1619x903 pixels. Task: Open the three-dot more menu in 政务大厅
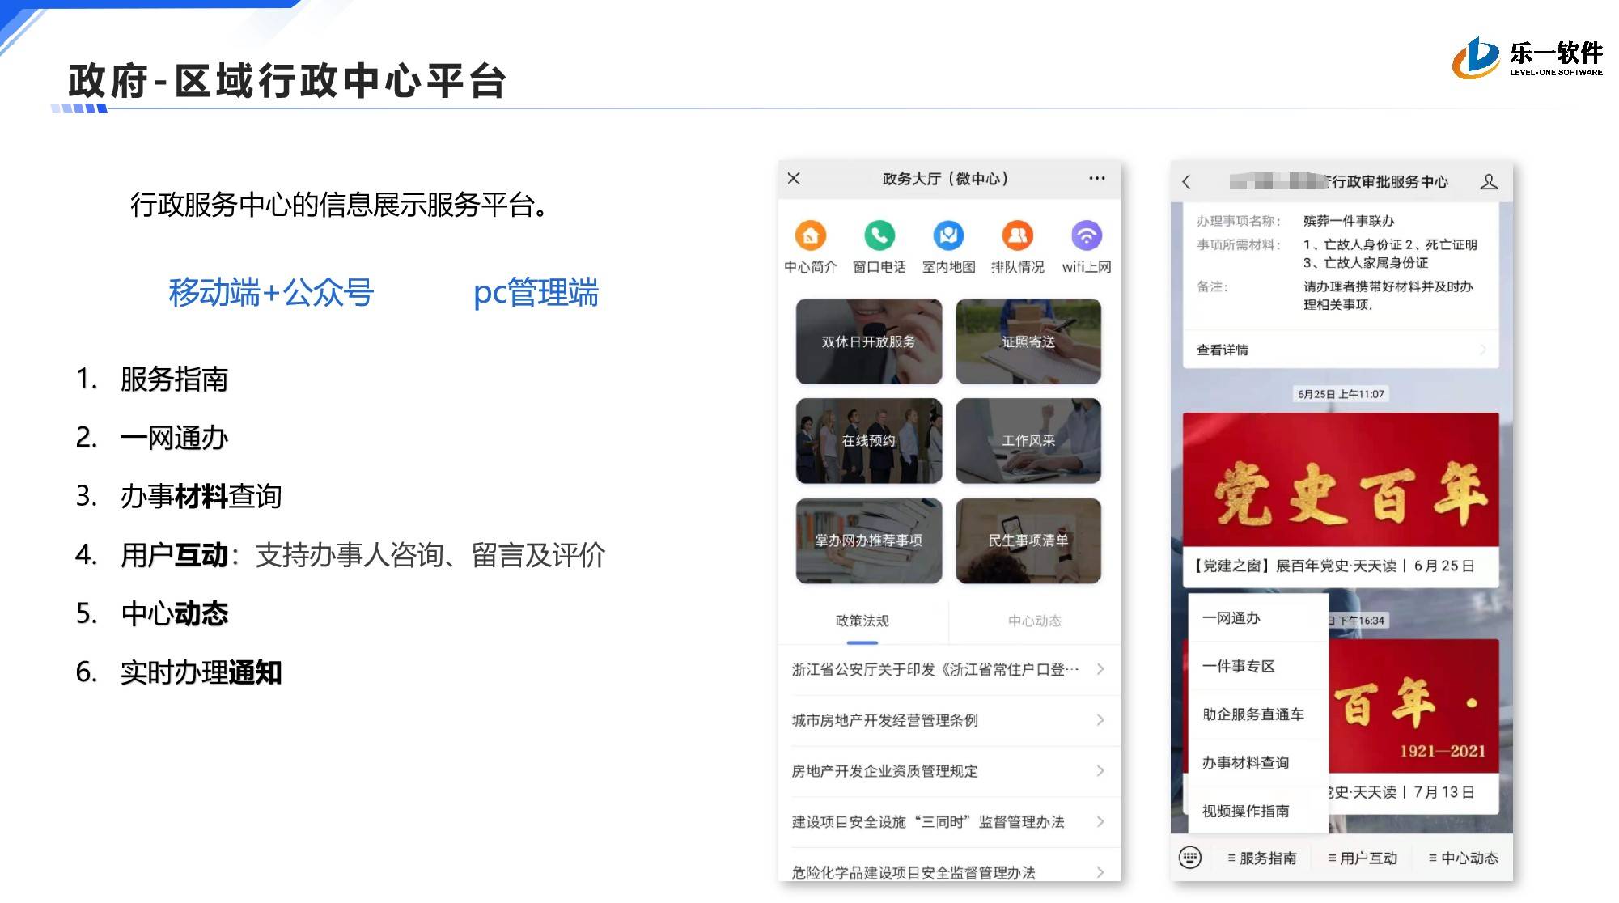(1096, 178)
